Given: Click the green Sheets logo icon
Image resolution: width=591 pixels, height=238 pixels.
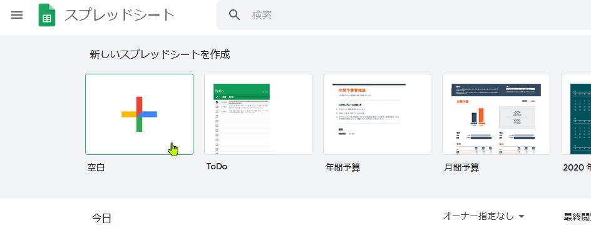Looking at the screenshot, I should [x=47, y=15].
